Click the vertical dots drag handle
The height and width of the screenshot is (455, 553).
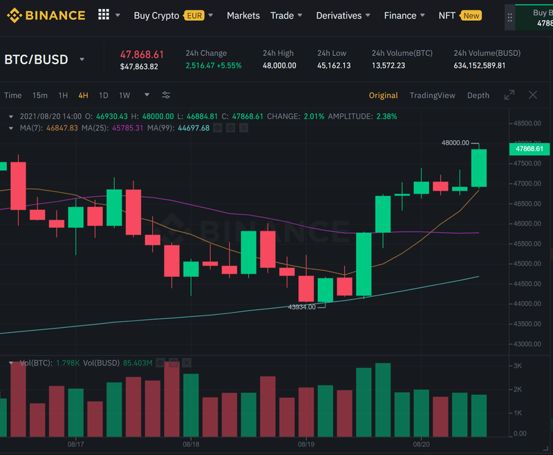pos(509,18)
